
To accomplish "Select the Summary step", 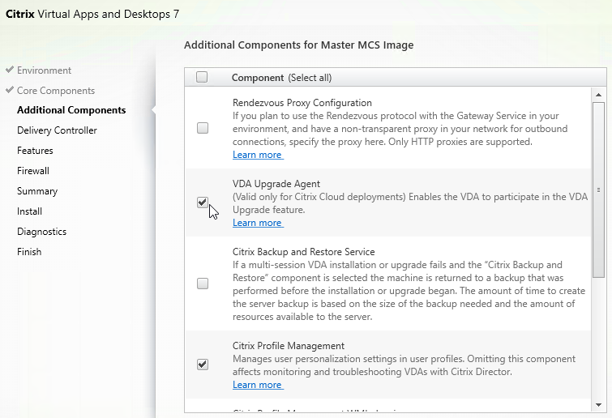I will (x=37, y=191).
